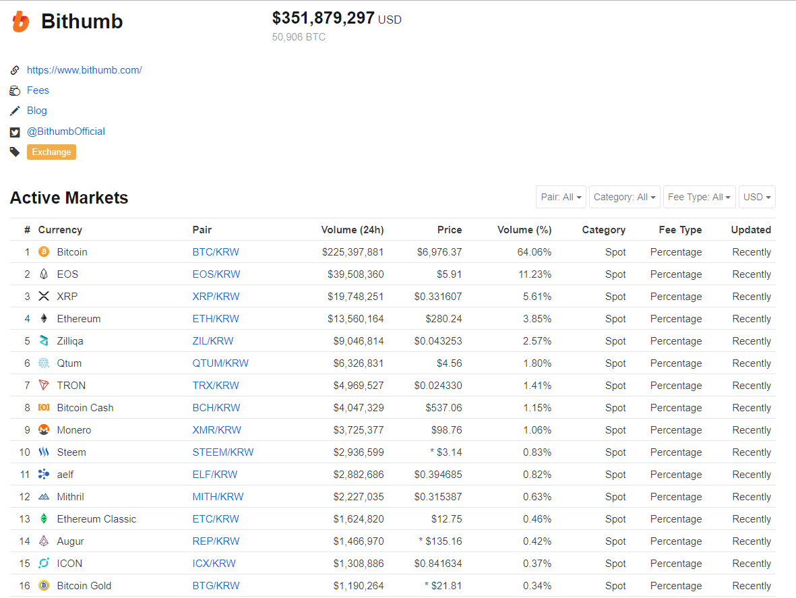
Task: Click the Bithumb logo icon
Action: (x=20, y=22)
